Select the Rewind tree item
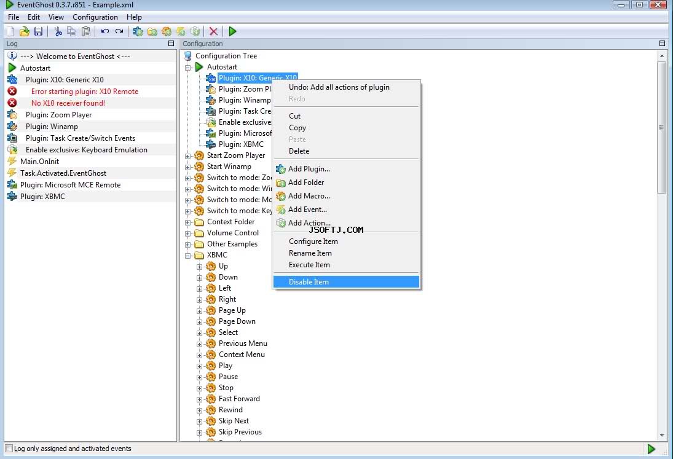 point(230,410)
